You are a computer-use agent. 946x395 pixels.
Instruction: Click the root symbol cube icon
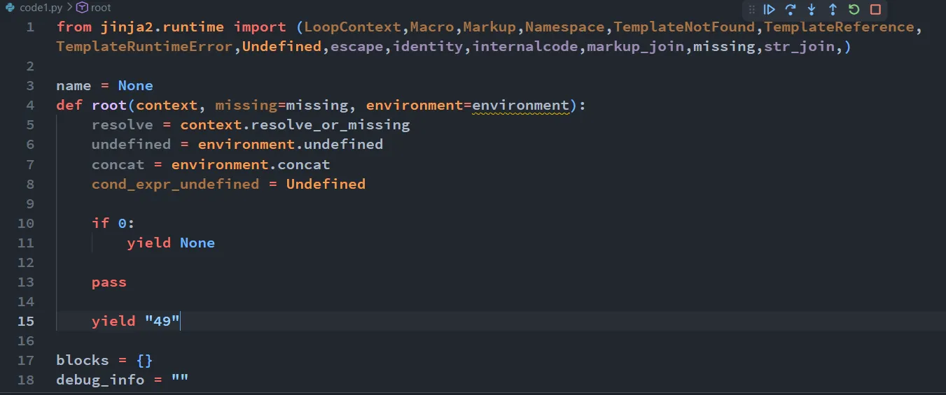pos(82,8)
